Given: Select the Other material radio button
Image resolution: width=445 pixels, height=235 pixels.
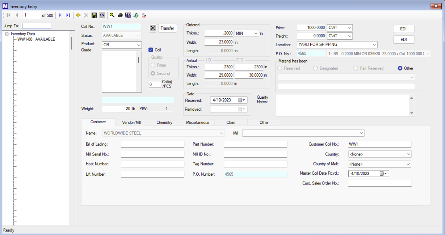Looking at the screenshot, I should [x=400, y=68].
